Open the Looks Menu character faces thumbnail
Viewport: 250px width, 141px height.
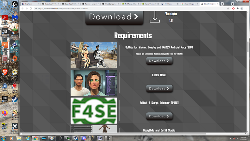[x=94, y=83]
